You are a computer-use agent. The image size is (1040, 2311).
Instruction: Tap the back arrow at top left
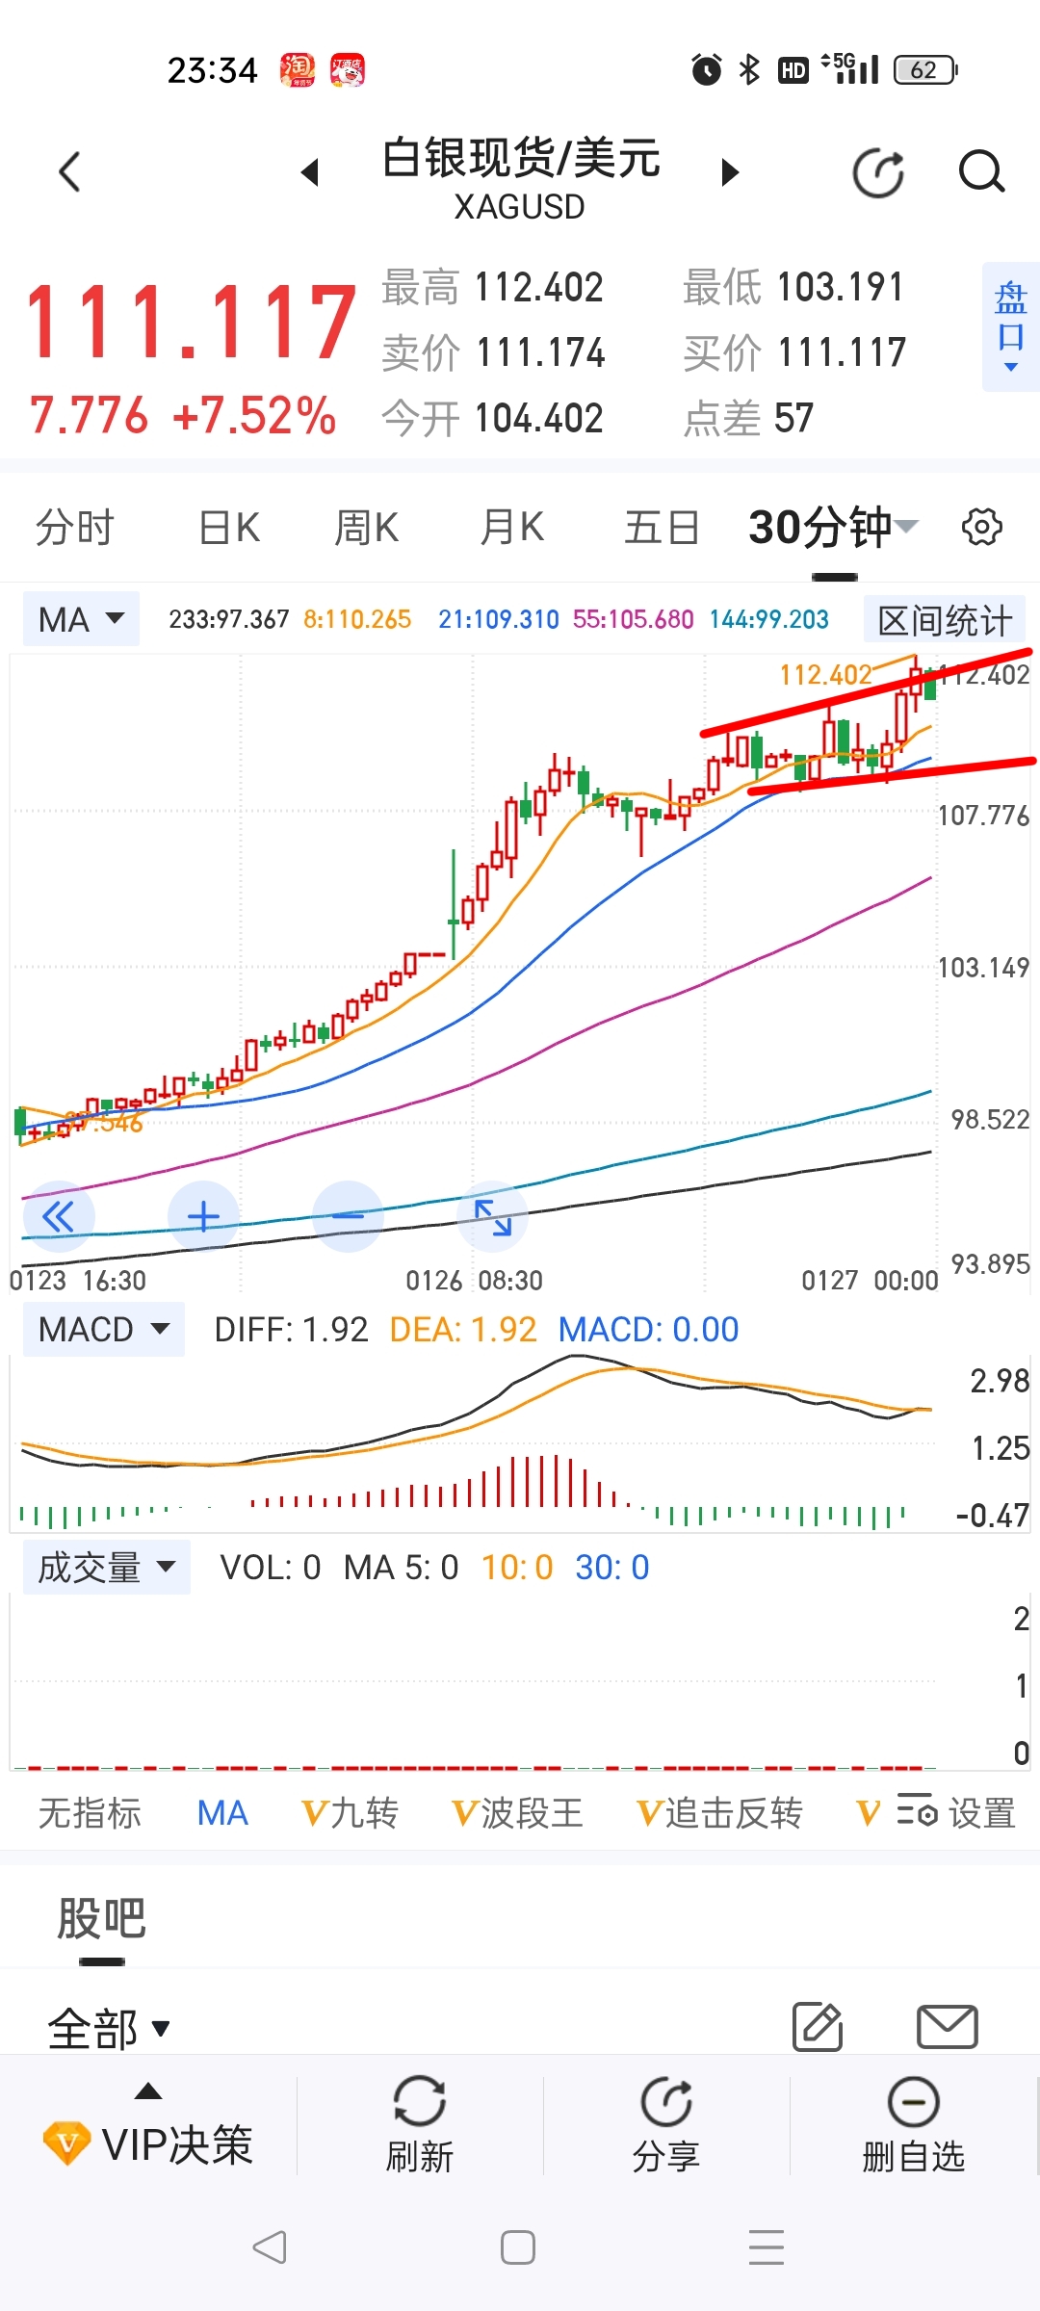tap(69, 173)
